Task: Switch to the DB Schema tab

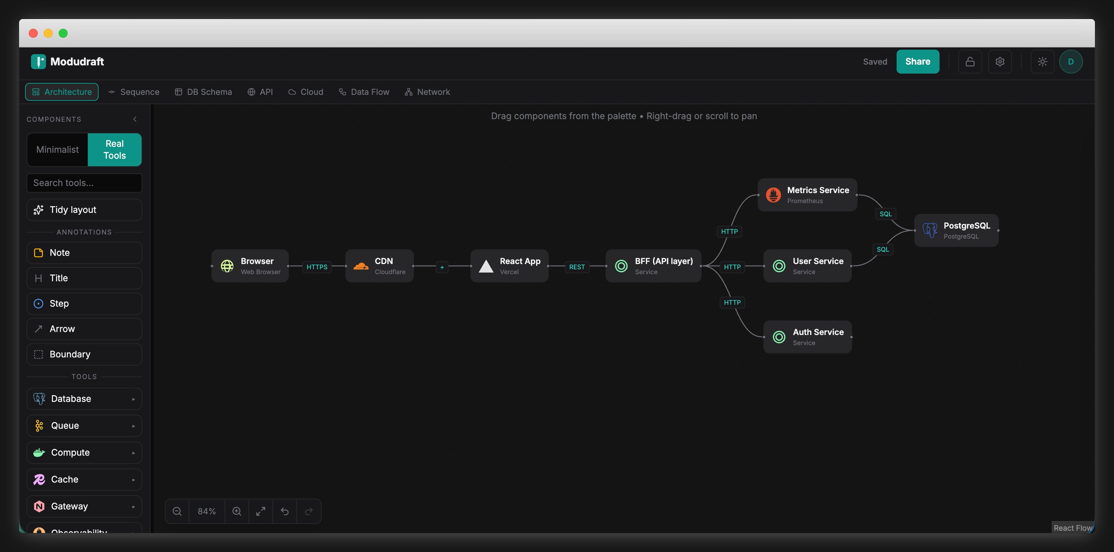Action: coord(203,92)
